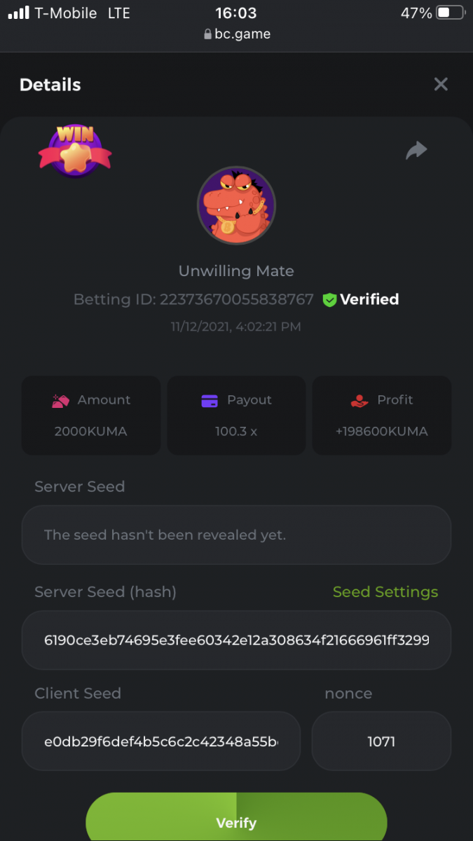Open Seed Settings link
Screen dimensions: 473x841
(x=385, y=592)
